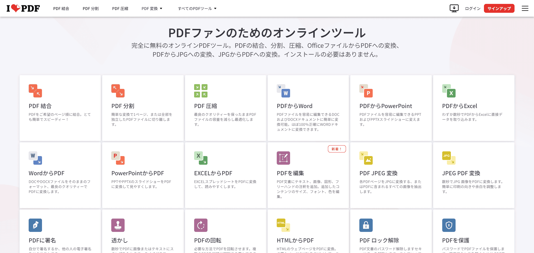
Task: Open the JPEG PDF 変換 tool icon
Action: click(449, 158)
